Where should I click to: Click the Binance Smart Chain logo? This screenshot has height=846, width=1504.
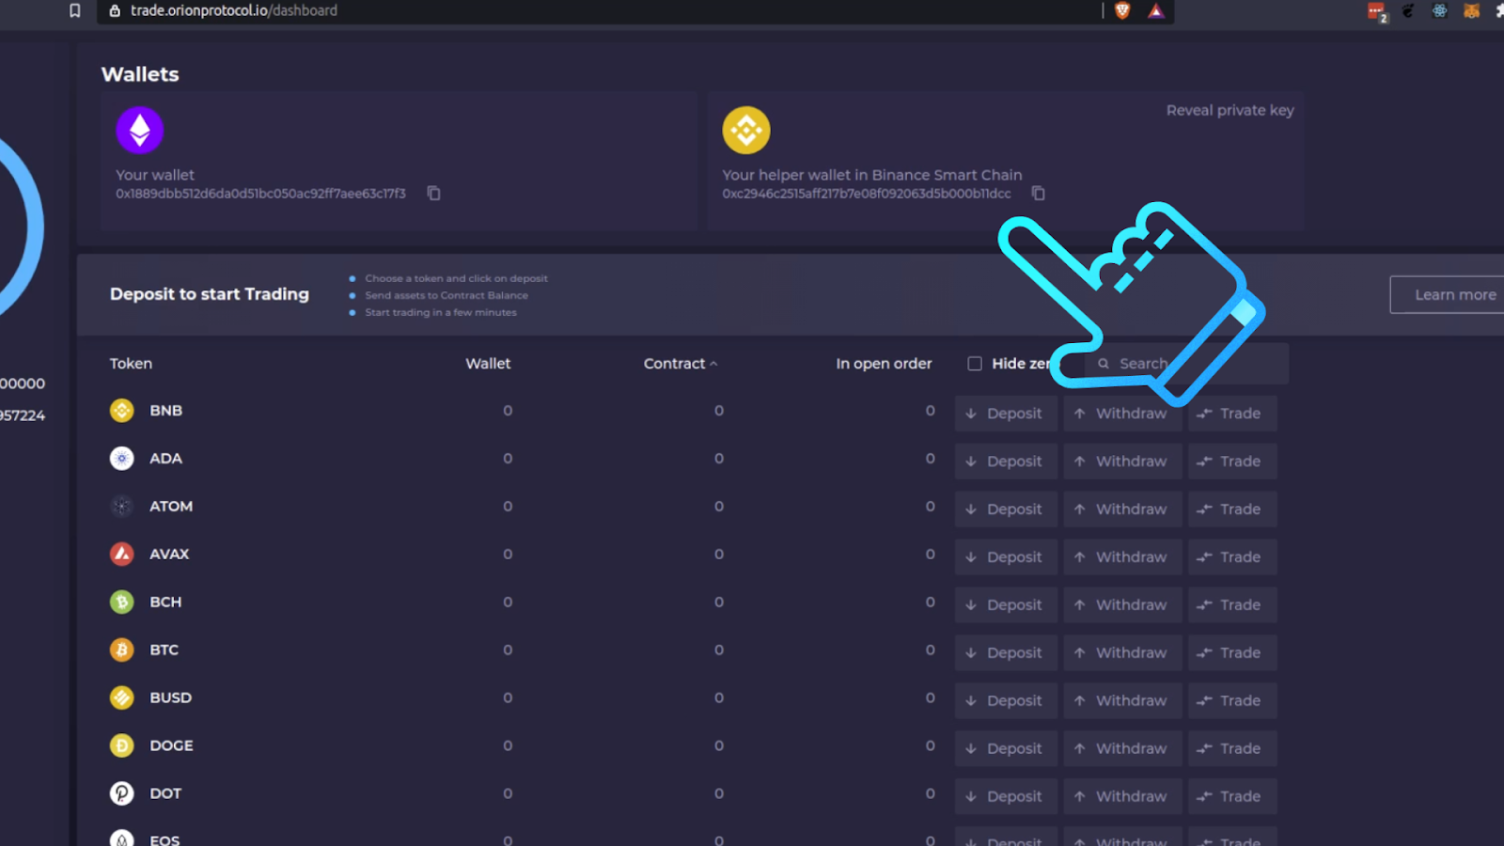coord(746,130)
